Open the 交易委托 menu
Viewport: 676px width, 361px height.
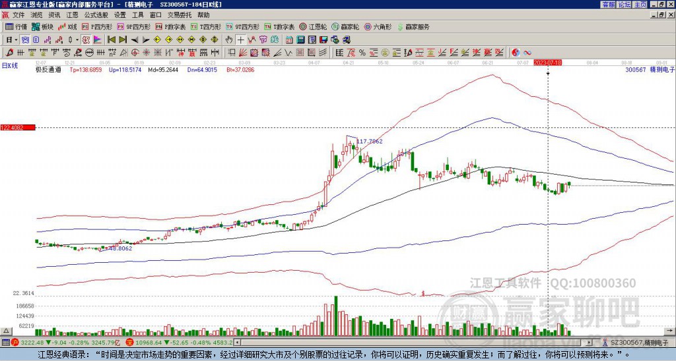pos(180,15)
